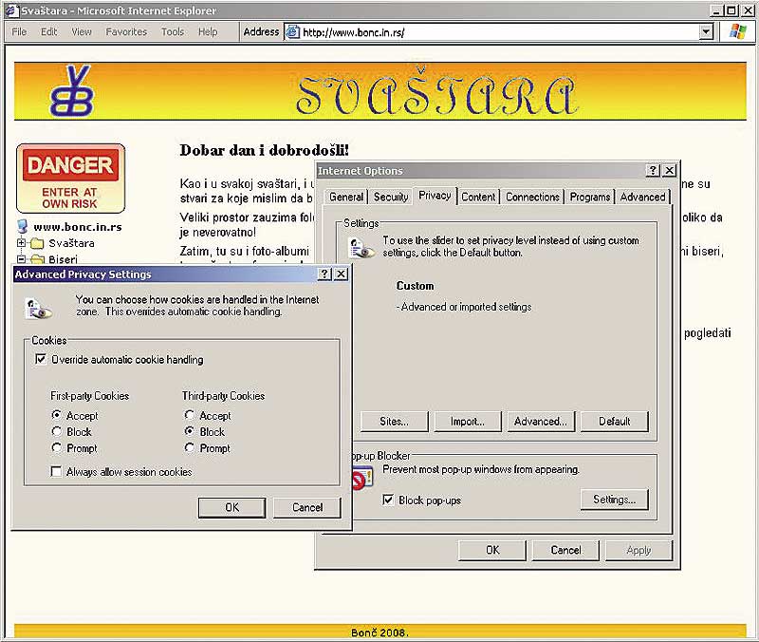Click Cancel in Internet Options dialog
Image resolution: width=759 pixels, height=642 pixels.
(565, 551)
